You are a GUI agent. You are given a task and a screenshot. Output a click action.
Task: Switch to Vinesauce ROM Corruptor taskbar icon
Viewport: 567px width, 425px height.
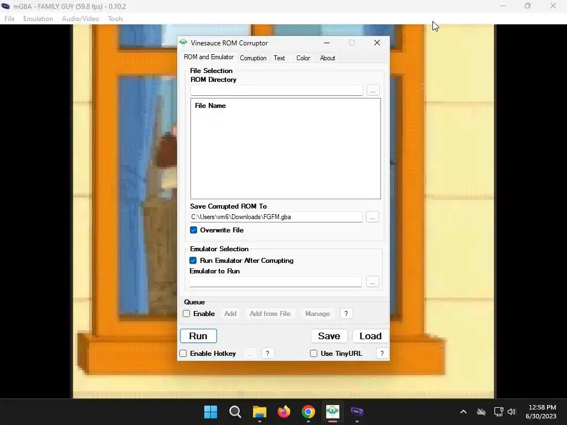pyautogui.click(x=332, y=412)
